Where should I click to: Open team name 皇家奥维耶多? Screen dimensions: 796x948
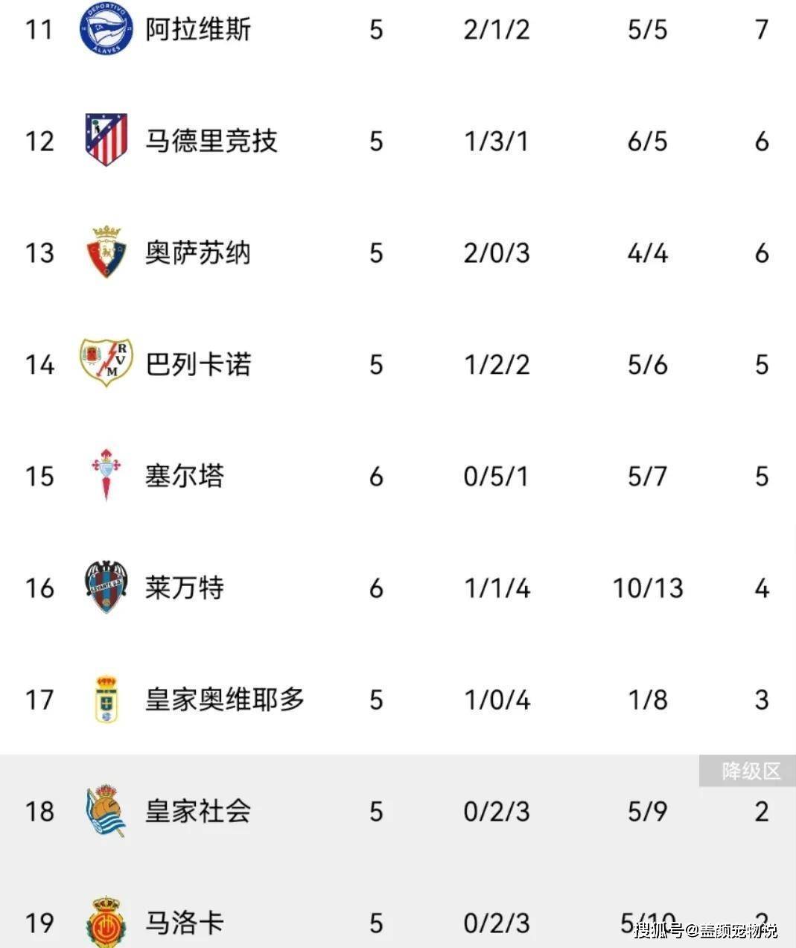(x=225, y=699)
